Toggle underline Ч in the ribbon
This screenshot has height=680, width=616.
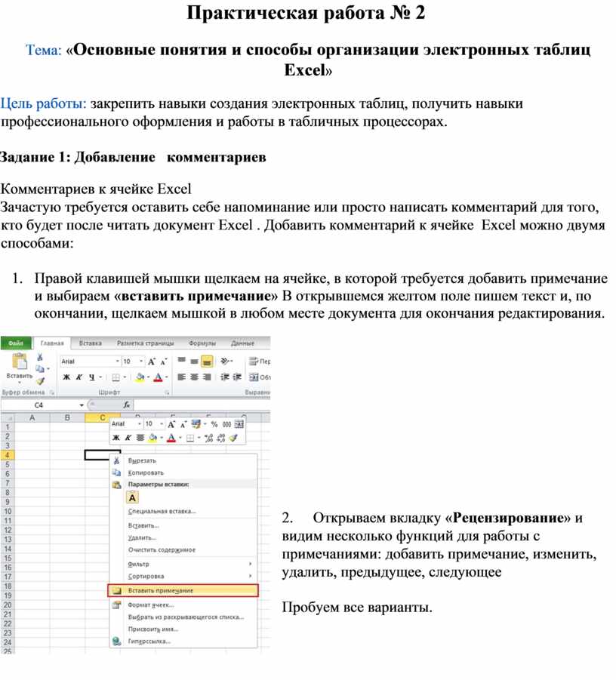tap(91, 377)
